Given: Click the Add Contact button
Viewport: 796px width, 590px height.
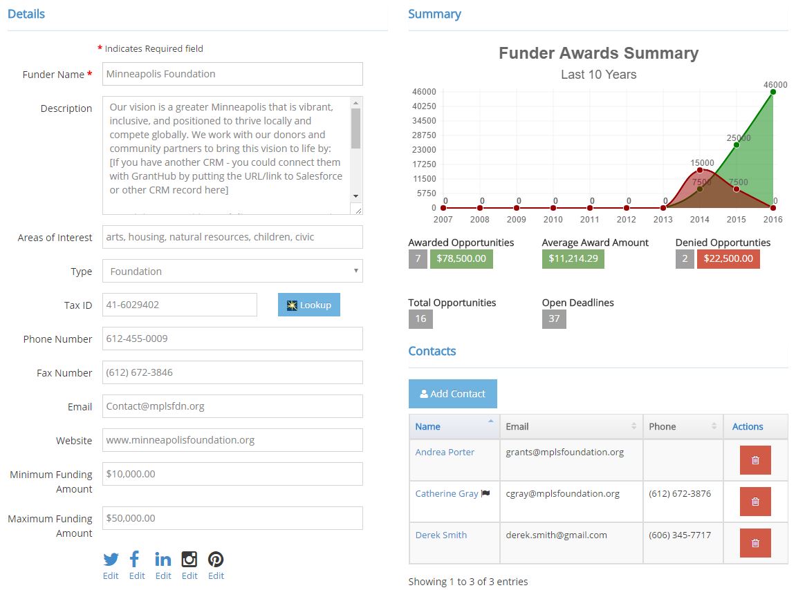Looking at the screenshot, I should [x=453, y=394].
